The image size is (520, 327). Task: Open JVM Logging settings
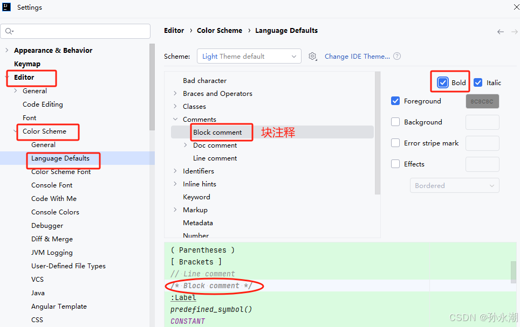52,253
